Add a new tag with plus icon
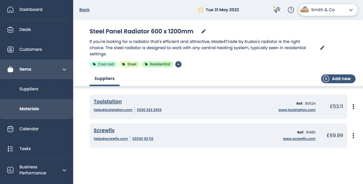The image size is (363, 184). 178,64
